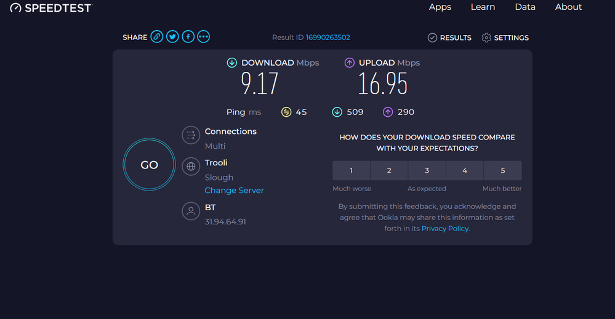Screen dimensions: 615x319
Task: Rate download speed as 3
Action: pos(427,170)
